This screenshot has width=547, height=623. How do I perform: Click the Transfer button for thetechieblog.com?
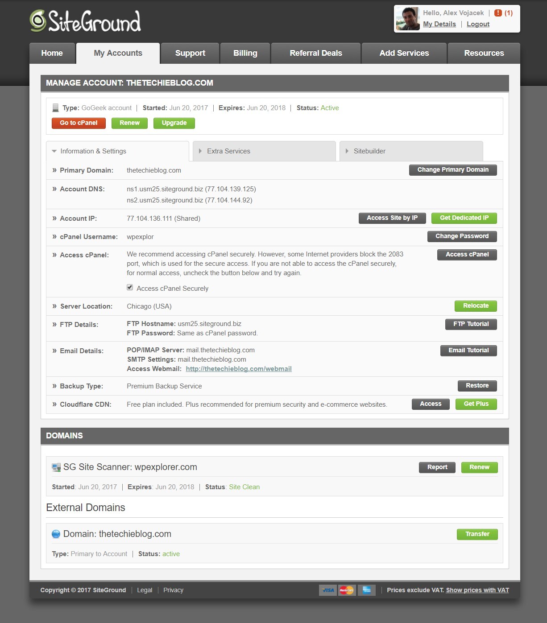[x=477, y=534]
